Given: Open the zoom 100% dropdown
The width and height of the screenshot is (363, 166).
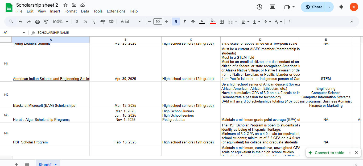Looking at the screenshot, I should 60,22.
